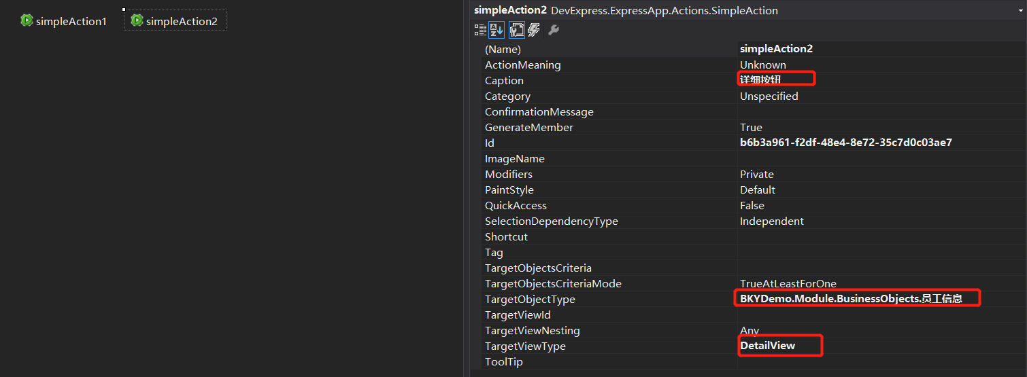Click the Properties page icon
This screenshot has height=377, width=1027.
(516, 30)
